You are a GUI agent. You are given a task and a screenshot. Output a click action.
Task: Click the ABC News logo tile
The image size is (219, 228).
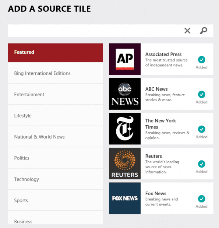click(x=125, y=94)
